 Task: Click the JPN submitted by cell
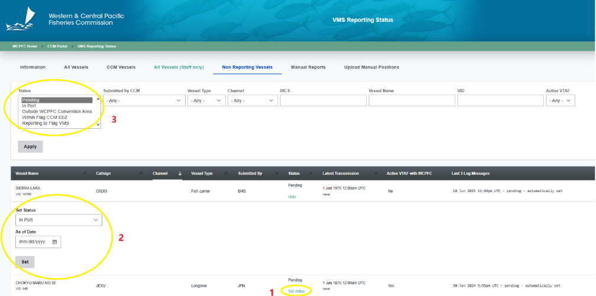(242, 286)
